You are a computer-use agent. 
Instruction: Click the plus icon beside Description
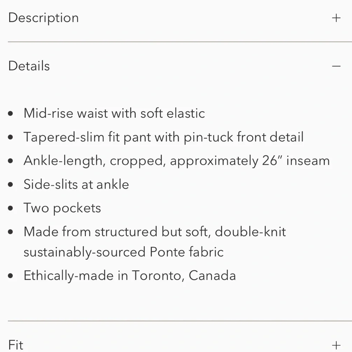coord(337,18)
